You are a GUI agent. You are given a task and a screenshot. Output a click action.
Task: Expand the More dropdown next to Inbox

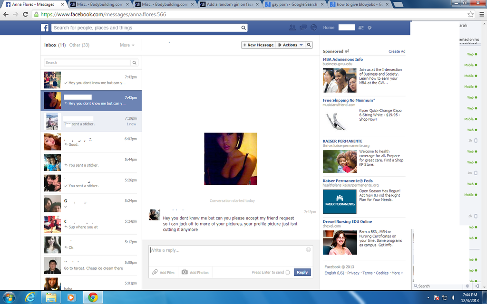click(127, 45)
